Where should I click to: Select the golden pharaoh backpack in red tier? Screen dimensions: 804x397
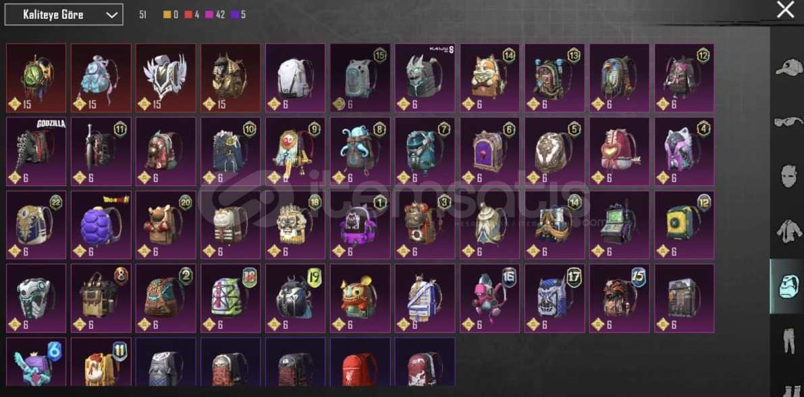click(230, 78)
